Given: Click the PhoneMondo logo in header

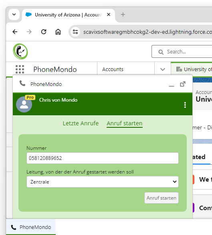Looking at the screenshot, I should [x=20, y=51].
